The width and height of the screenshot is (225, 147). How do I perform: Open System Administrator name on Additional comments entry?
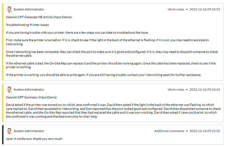pos(29,131)
